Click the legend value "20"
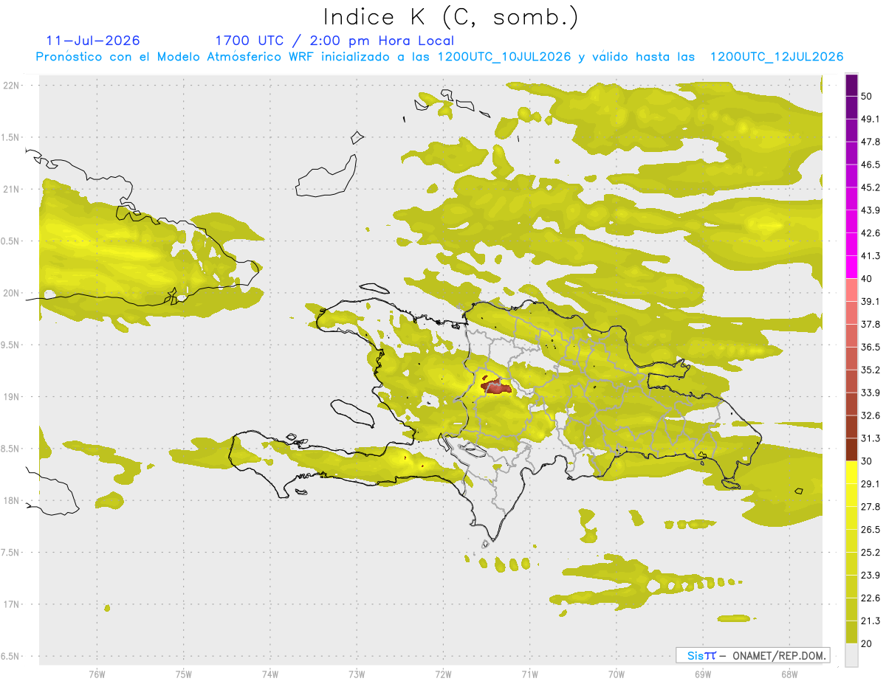The height and width of the screenshot is (684, 886). (867, 643)
